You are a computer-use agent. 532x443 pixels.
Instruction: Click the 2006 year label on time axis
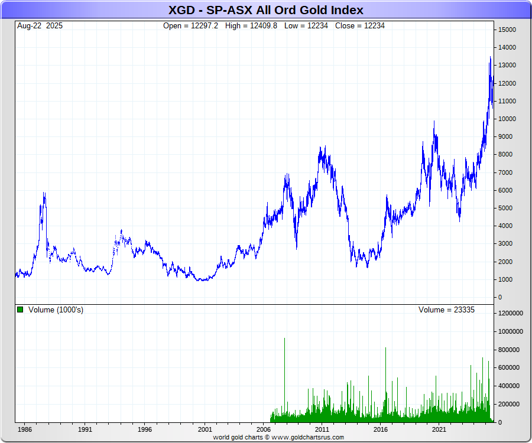pos(264,429)
